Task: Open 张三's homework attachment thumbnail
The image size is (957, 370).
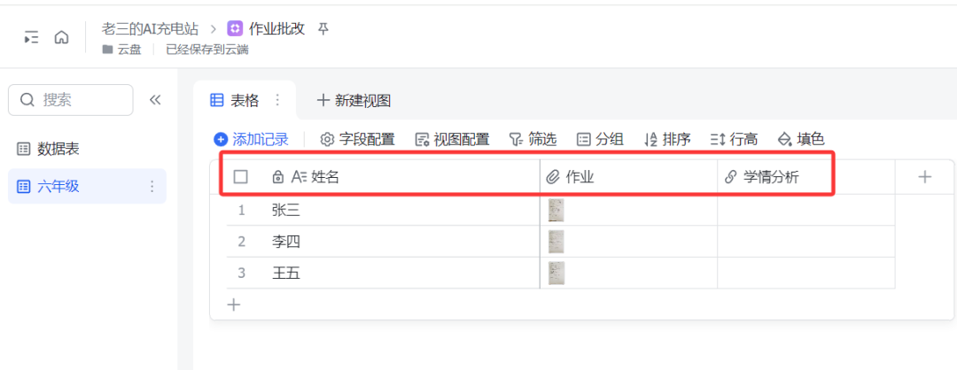Action: (x=556, y=210)
